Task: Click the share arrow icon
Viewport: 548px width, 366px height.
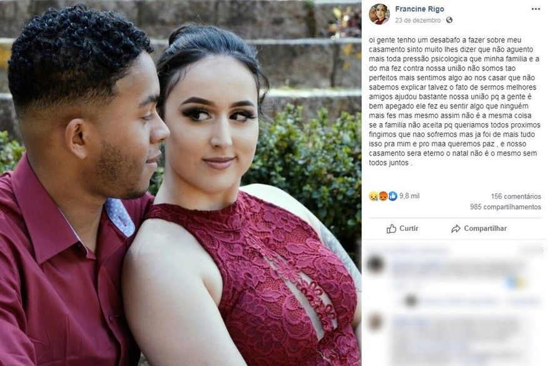Action: click(456, 228)
